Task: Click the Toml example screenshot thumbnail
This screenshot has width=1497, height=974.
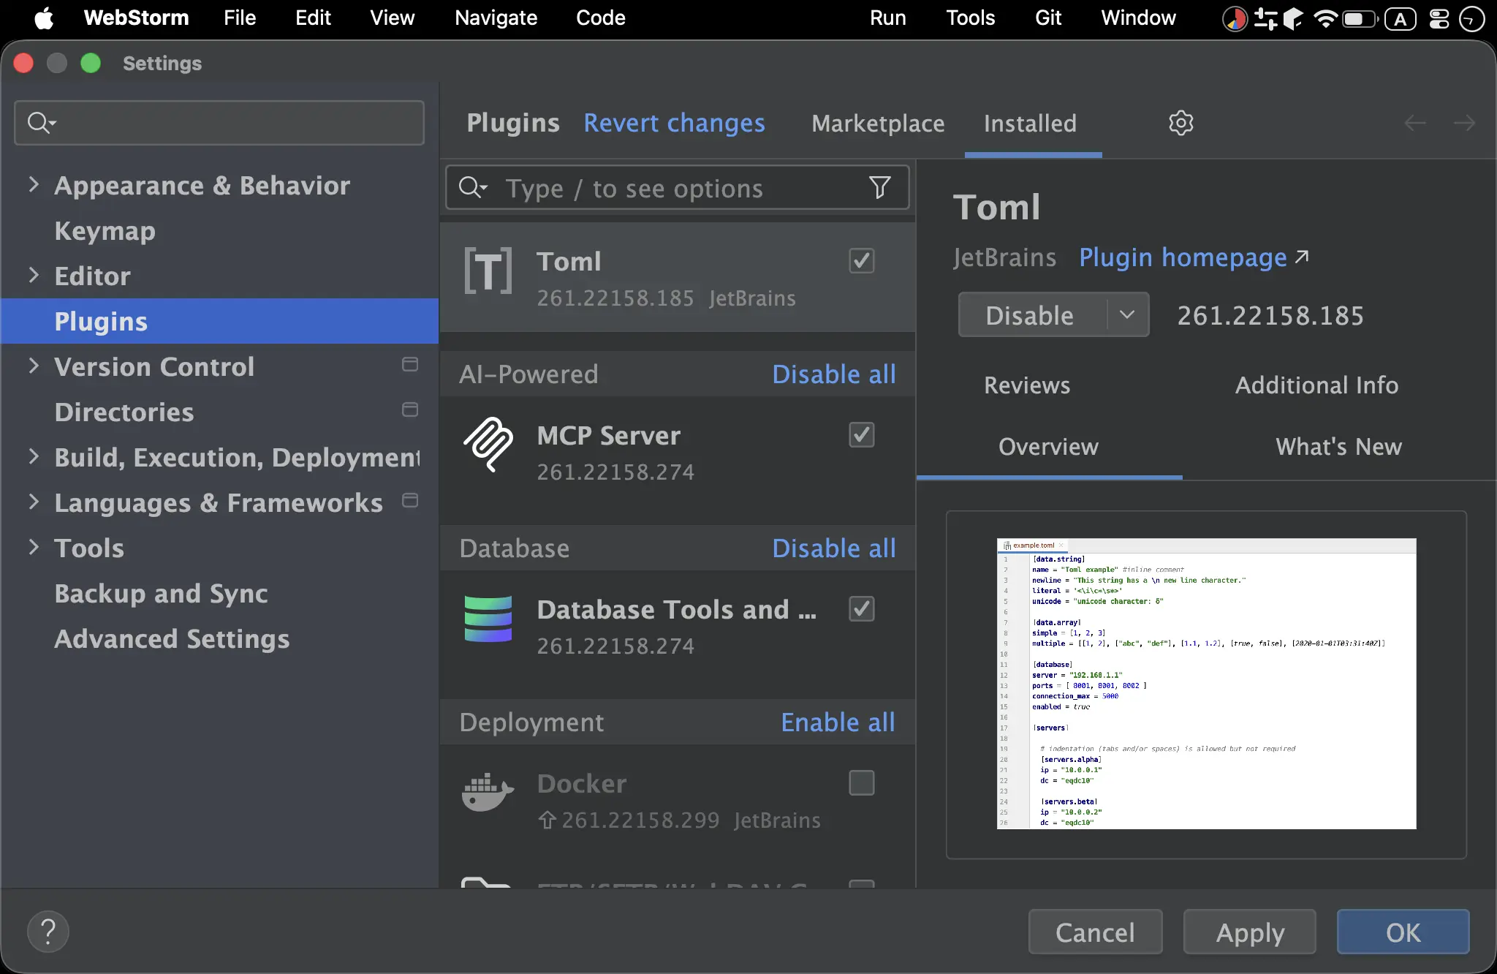Action: tap(1206, 683)
